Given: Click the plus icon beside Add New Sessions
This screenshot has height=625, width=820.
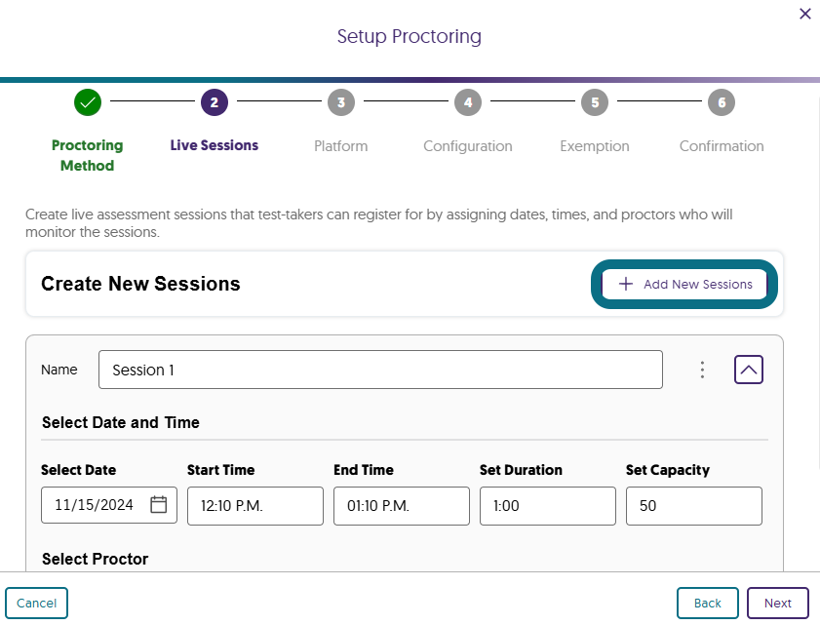Looking at the screenshot, I should click(625, 284).
